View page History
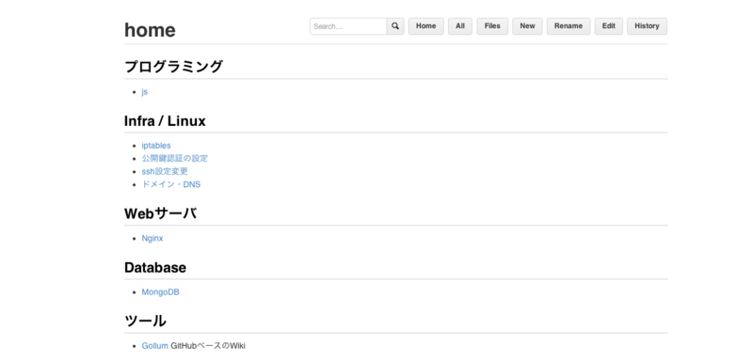 tap(647, 26)
